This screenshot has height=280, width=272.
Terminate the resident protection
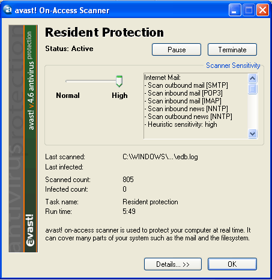[232, 50]
